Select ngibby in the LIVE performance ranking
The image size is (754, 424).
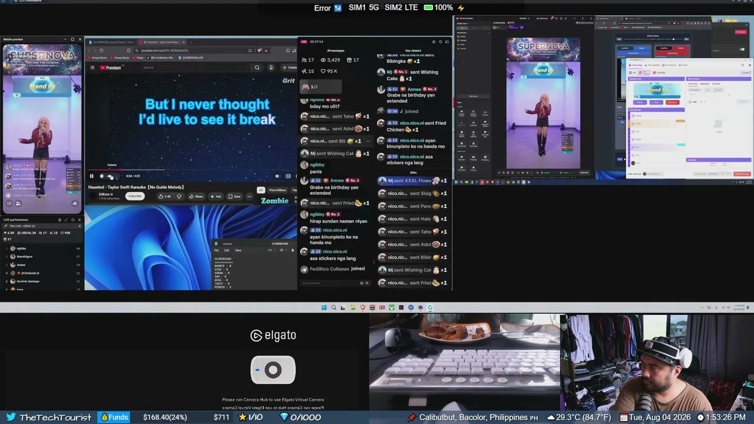click(x=41, y=249)
